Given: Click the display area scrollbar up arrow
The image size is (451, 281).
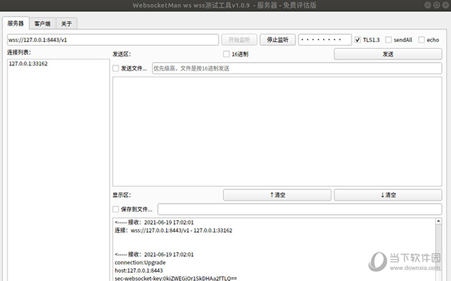Looking at the screenshot, I should click(x=438, y=221).
